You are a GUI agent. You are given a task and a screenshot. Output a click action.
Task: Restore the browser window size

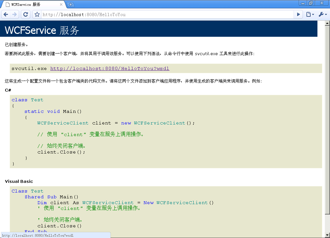click(x=311, y=3)
